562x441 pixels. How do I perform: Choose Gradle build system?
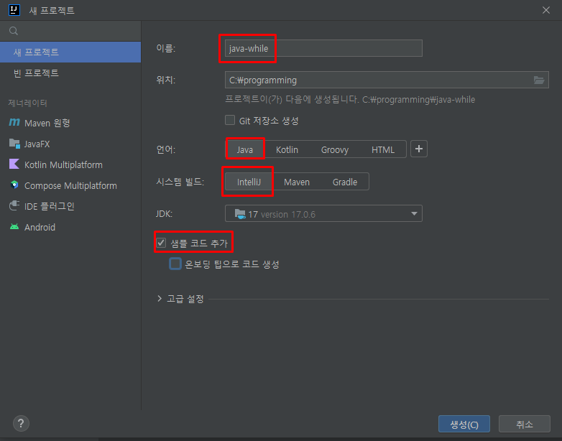pyautogui.click(x=344, y=182)
